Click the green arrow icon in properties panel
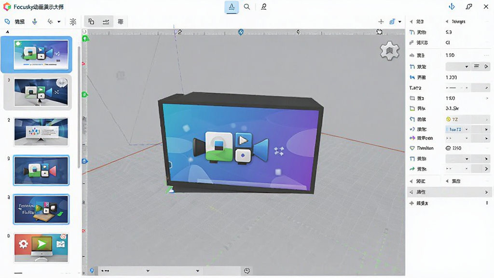 click(412, 169)
